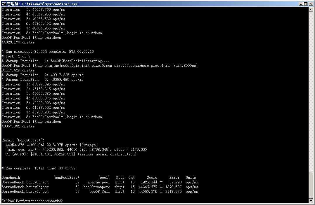Click the 'beeOP-compete' pool name
This screenshot has width=315, height=205.
pos(97,187)
